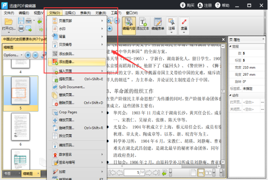Screen dimensions: 268x180
Task: Expand 签名与缩写 submenu
Action: tap(77, 162)
